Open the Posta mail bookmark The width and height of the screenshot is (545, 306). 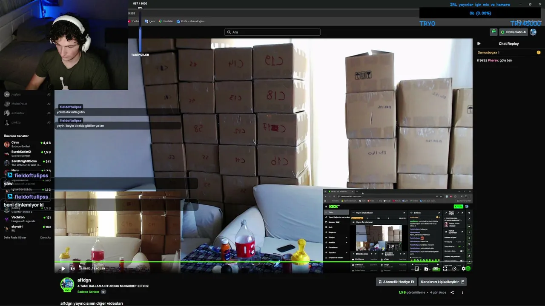click(x=191, y=21)
